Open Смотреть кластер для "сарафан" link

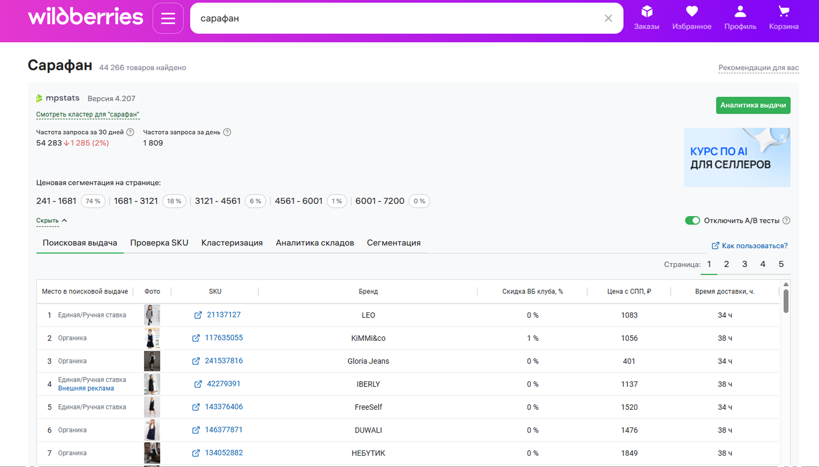[x=88, y=114]
